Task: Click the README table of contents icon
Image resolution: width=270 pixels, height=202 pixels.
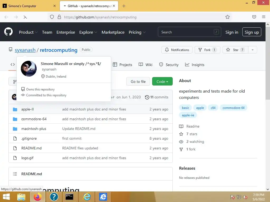Action: pos(15,174)
